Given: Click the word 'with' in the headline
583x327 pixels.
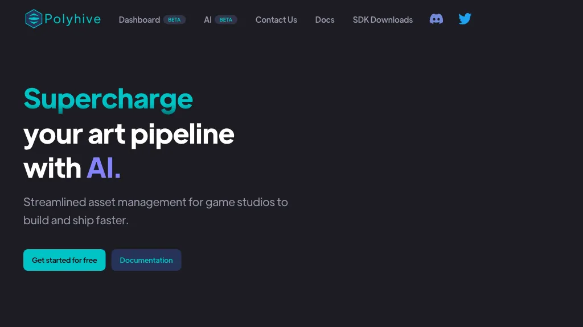Looking at the screenshot, I should 52,169.
